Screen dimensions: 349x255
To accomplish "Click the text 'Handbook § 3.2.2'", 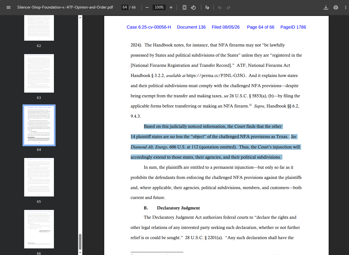I will [147, 76].
